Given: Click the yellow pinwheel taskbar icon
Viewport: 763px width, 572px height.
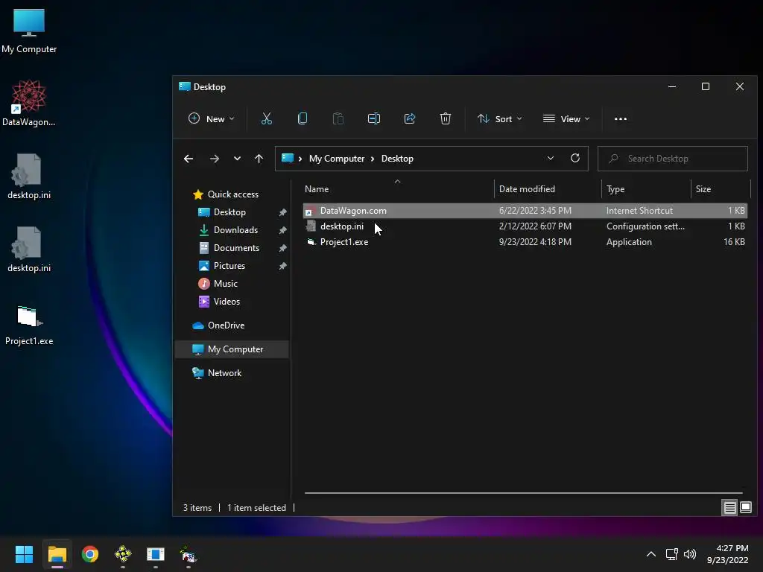Looking at the screenshot, I should pos(123,554).
